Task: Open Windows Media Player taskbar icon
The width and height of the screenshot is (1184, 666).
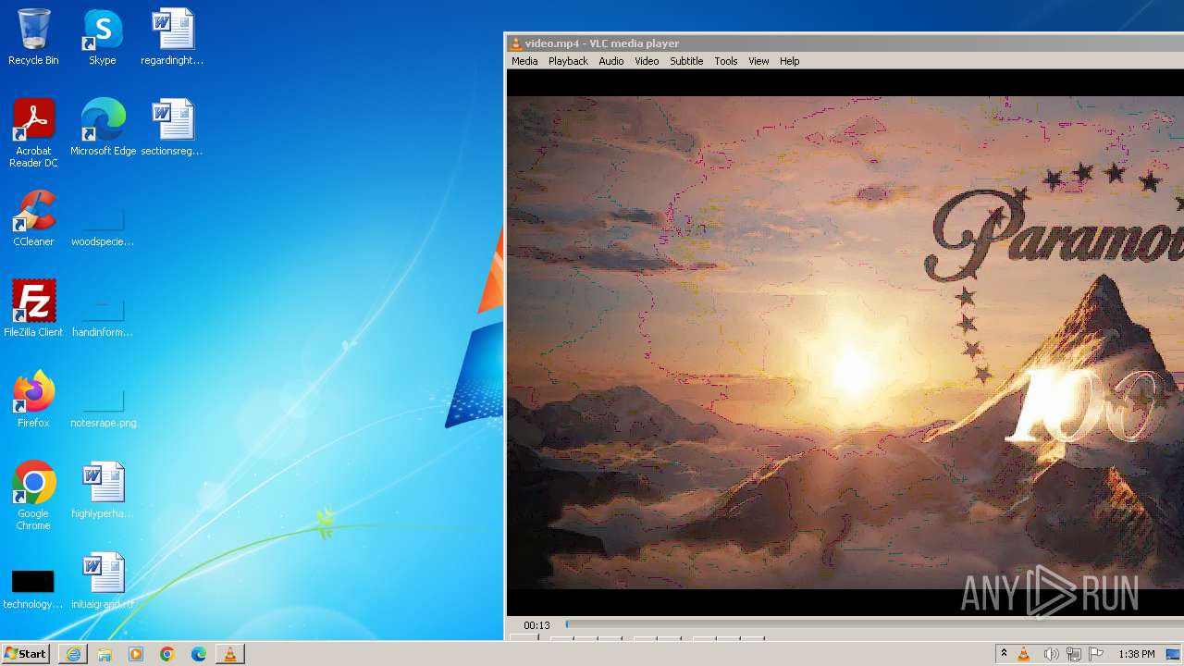Action: click(x=136, y=654)
